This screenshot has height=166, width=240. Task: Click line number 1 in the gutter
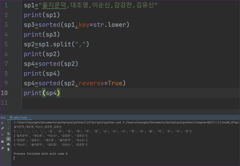coord(6,5)
